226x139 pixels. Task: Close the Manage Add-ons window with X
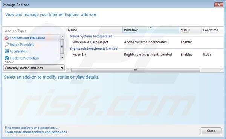pyautogui.click(x=219, y=5)
